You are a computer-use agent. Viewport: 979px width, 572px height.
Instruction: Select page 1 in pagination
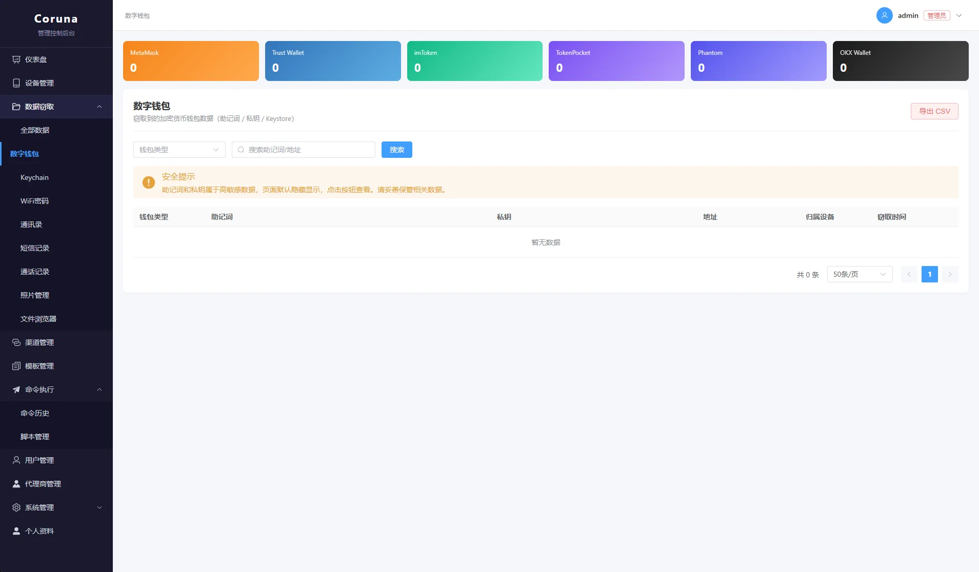point(930,274)
